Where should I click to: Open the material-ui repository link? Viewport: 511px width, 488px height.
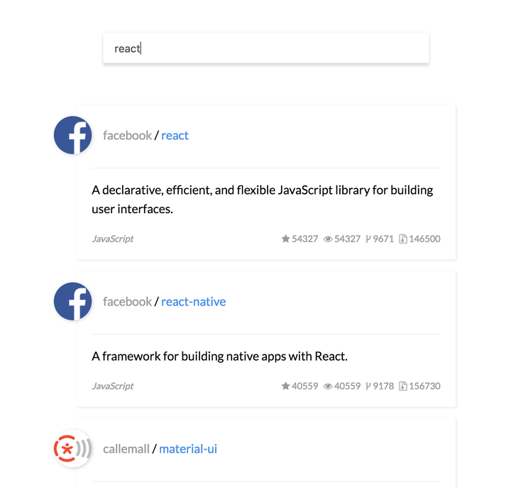click(188, 449)
